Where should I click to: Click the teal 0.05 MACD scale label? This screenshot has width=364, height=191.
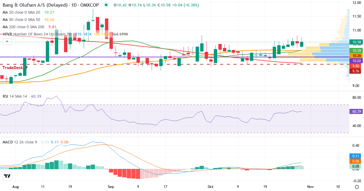click(x=356, y=166)
